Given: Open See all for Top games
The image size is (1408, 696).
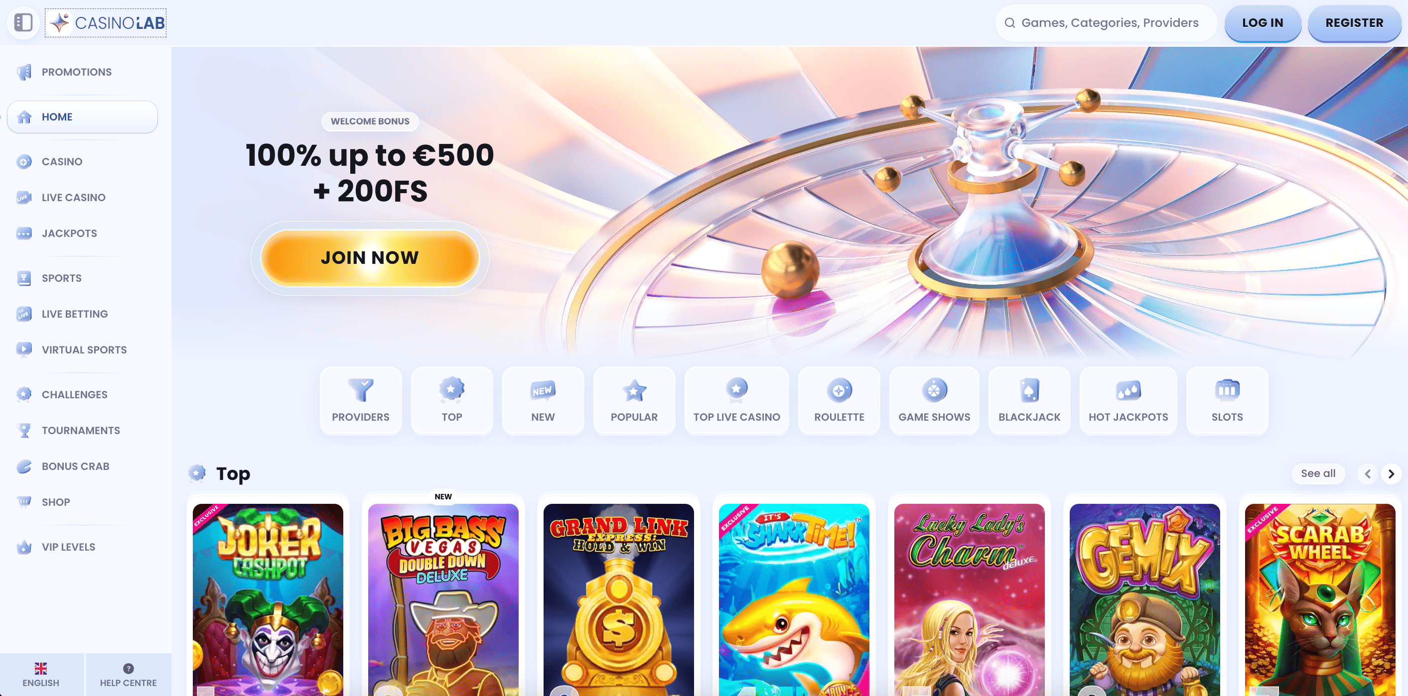Looking at the screenshot, I should tap(1318, 473).
